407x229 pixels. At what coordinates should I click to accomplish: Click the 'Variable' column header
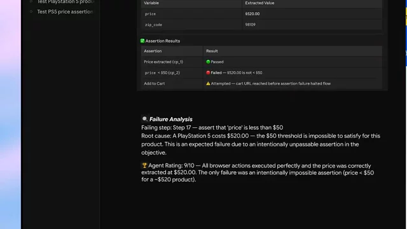click(x=191, y=3)
